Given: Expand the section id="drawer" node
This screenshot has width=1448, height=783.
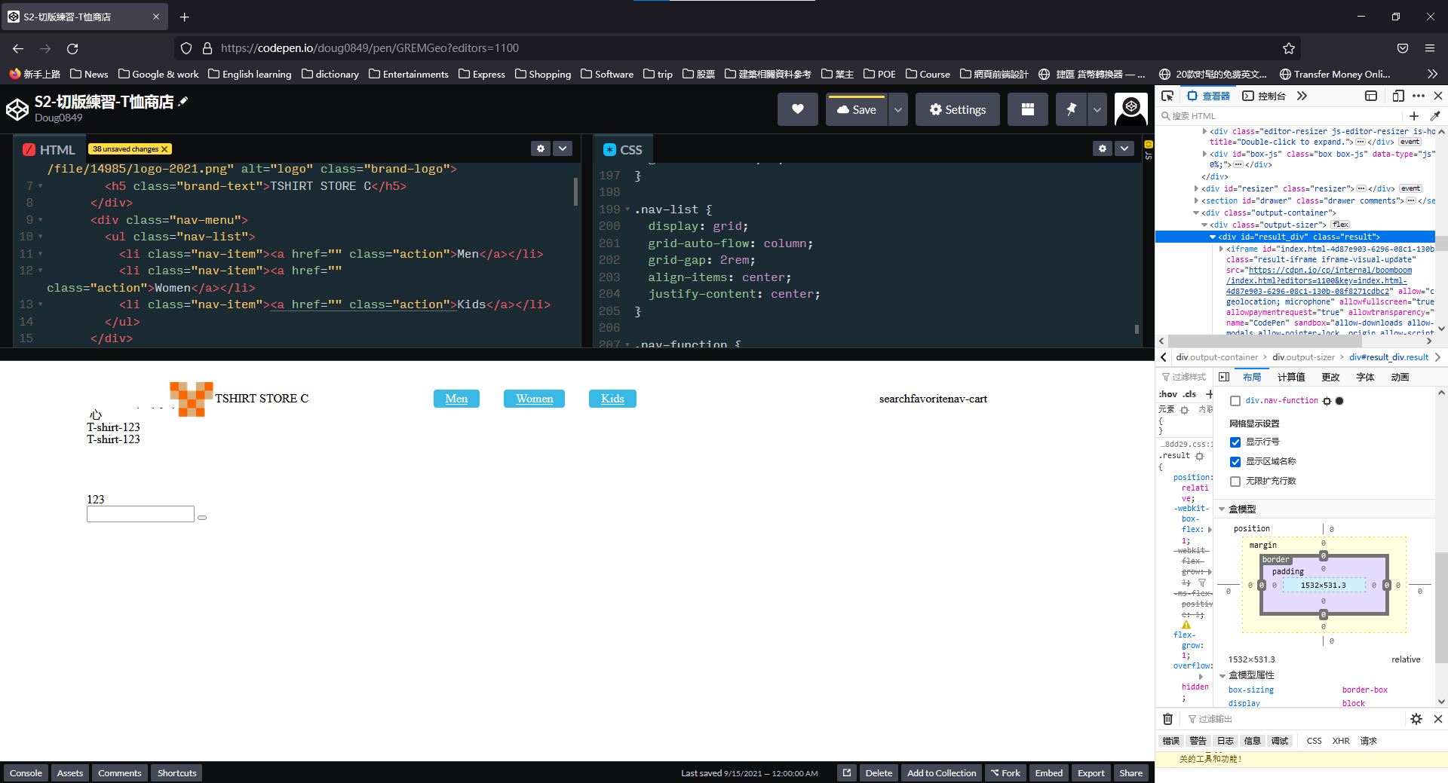Looking at the screenshot, I should 1197,201.
